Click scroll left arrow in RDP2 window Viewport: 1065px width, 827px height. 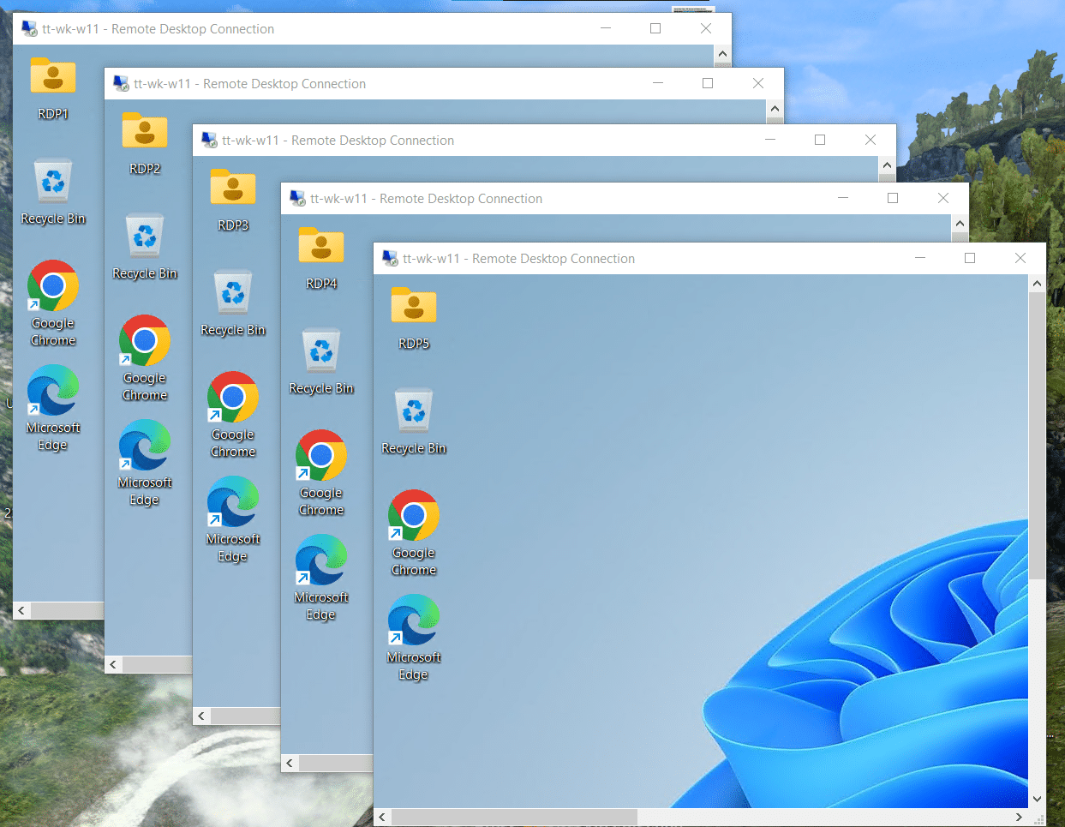[x=113, y=664]
